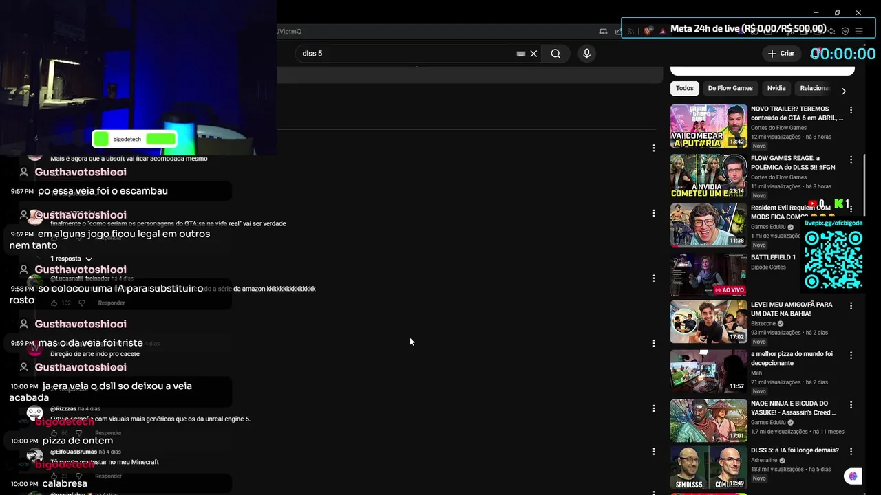881x495 pixels.
Task: Dislike the ElfoDasBrumas Minecraft comment
Action: [x=78, y=476]
